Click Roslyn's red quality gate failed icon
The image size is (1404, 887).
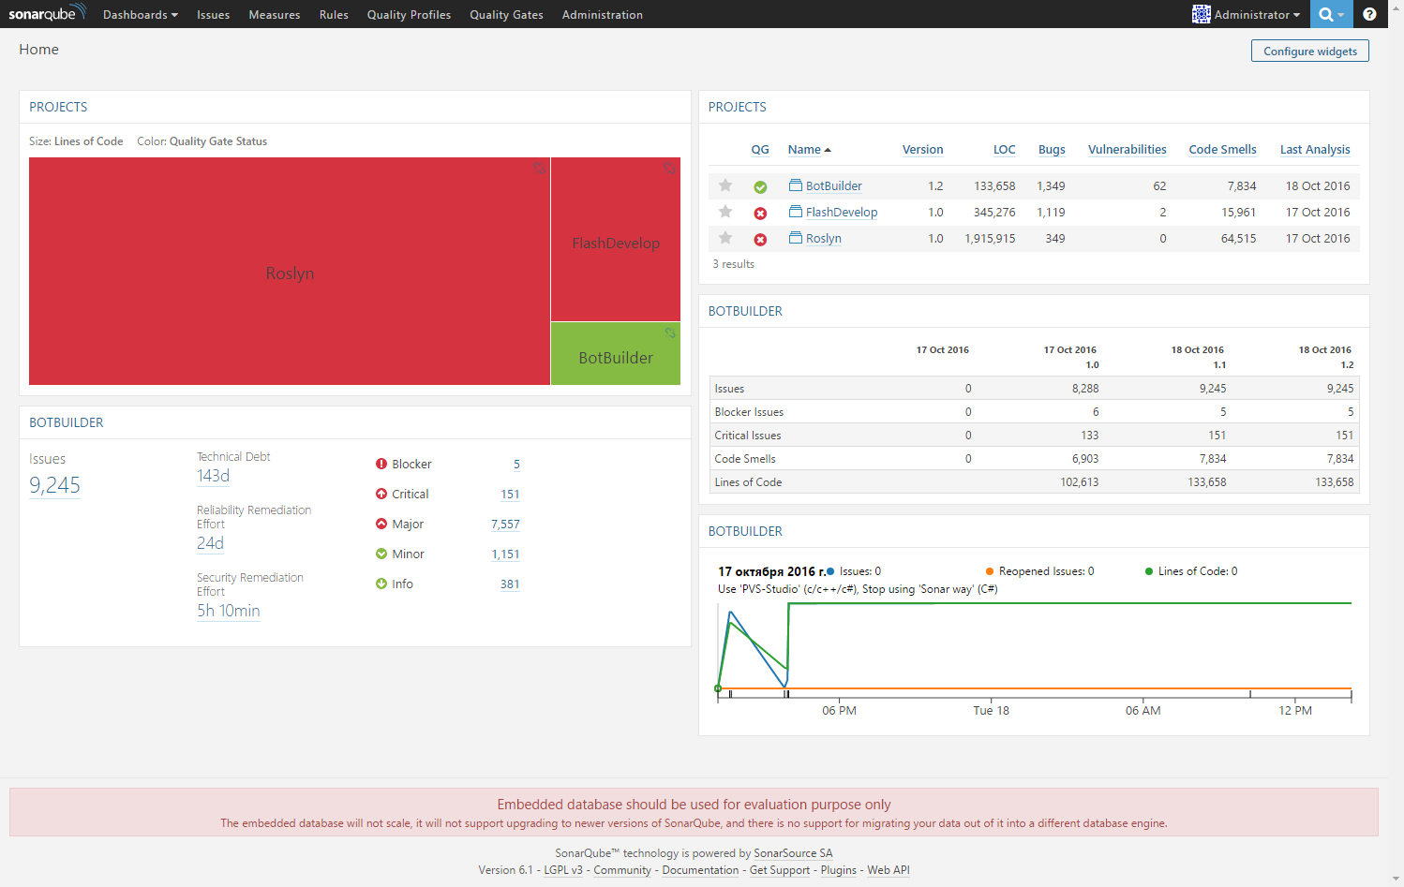[760, 238]
